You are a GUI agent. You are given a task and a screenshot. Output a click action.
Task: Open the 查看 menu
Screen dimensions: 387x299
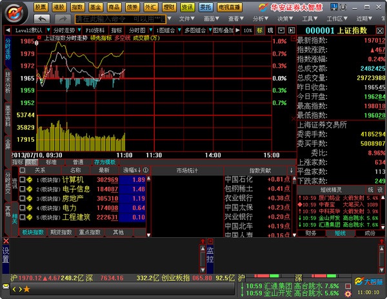point(236,19)
